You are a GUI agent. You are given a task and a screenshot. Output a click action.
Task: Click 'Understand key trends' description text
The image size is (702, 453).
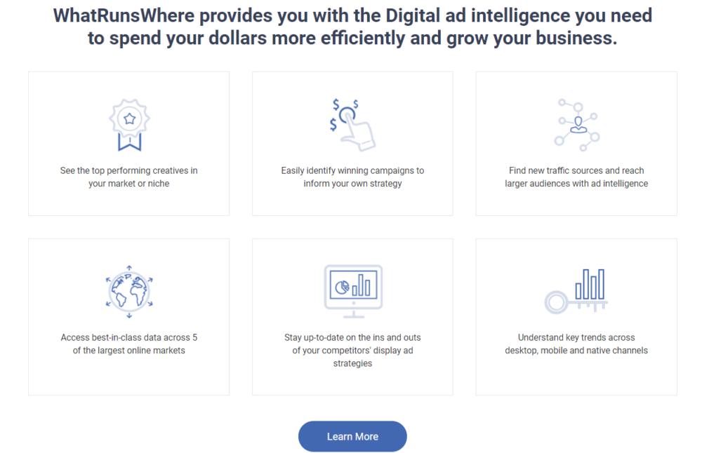click(x=576, y=344)
